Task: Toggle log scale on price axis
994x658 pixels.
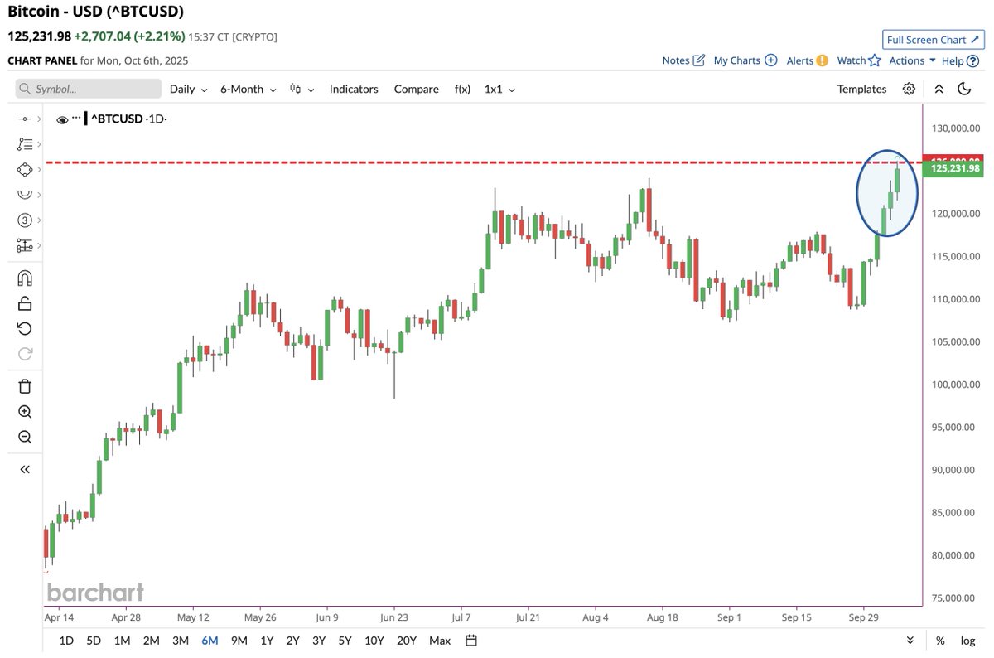Action: pyautogui.click(x=967, y=641)
